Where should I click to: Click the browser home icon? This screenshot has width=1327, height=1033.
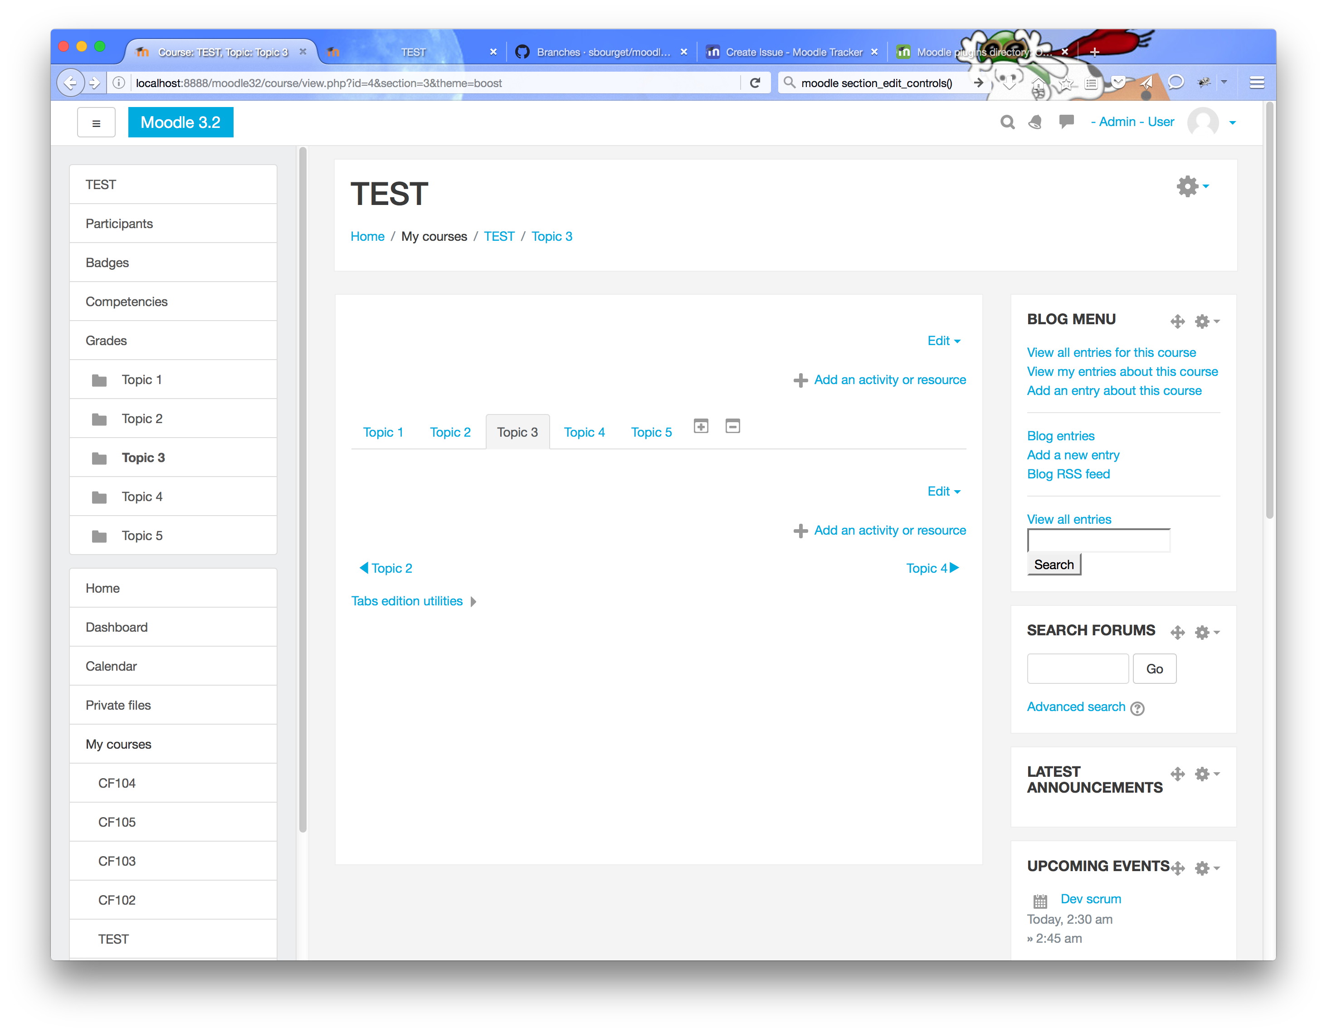click(x=1039, y=83)
